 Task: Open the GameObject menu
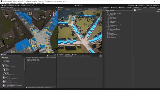coord(13,3)
